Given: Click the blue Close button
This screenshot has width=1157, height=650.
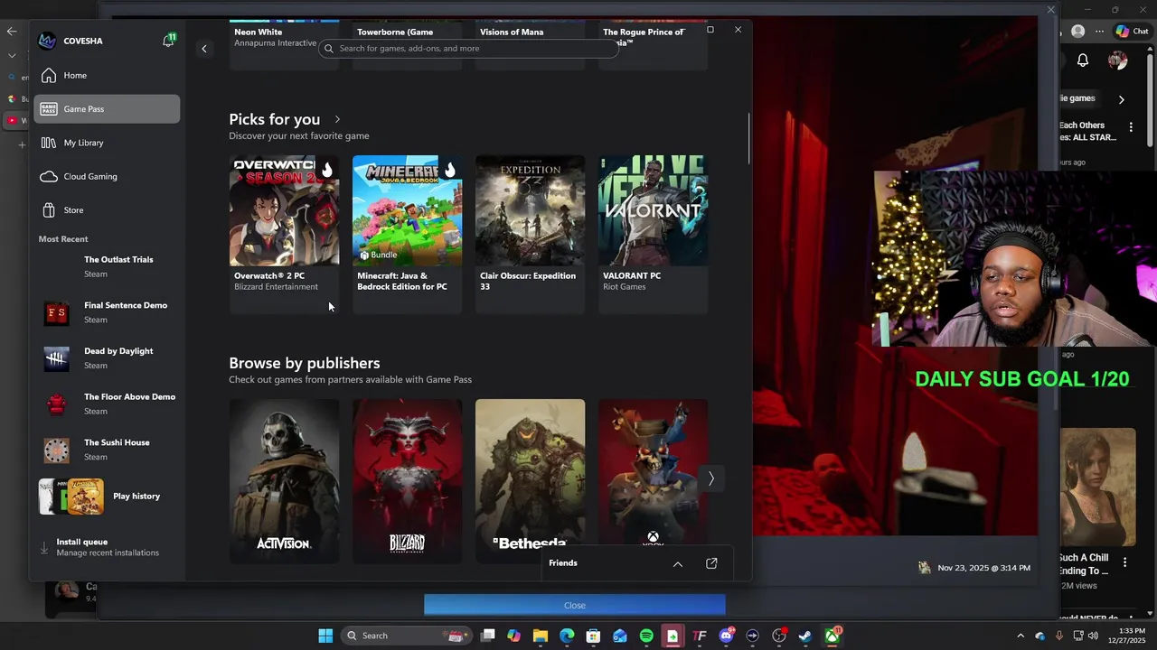Looking at the screenshot, I should click(x=575, y=606).
